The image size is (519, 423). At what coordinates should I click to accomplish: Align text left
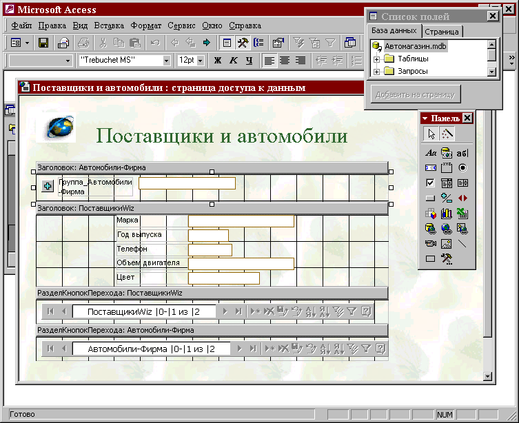(x=269, y=61)
